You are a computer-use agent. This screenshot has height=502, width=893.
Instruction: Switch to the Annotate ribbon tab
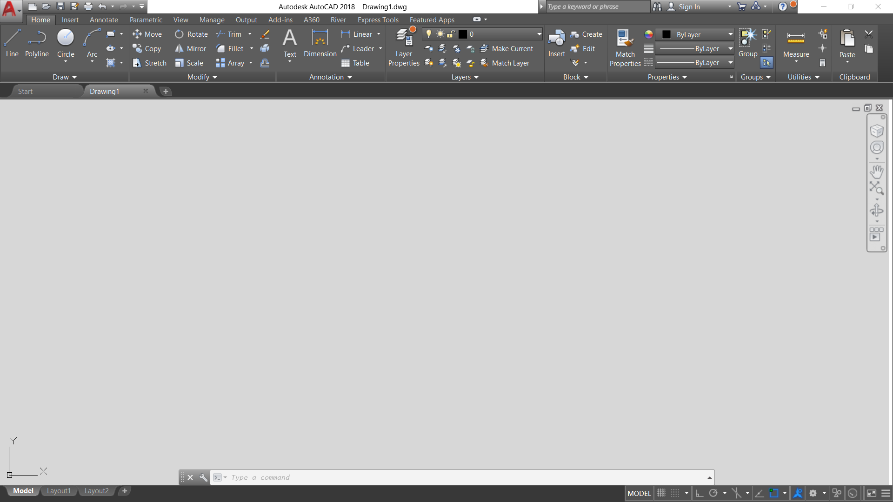(x=104, y=20)
